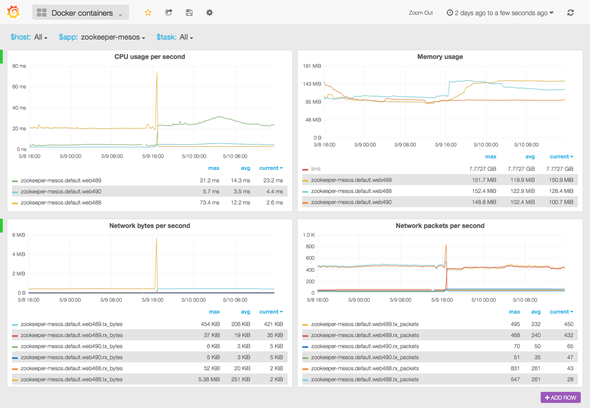This screenshot has height=408, width=590.
Task: Toggle web490 series in CPU legend
Action: coord(61,192)
